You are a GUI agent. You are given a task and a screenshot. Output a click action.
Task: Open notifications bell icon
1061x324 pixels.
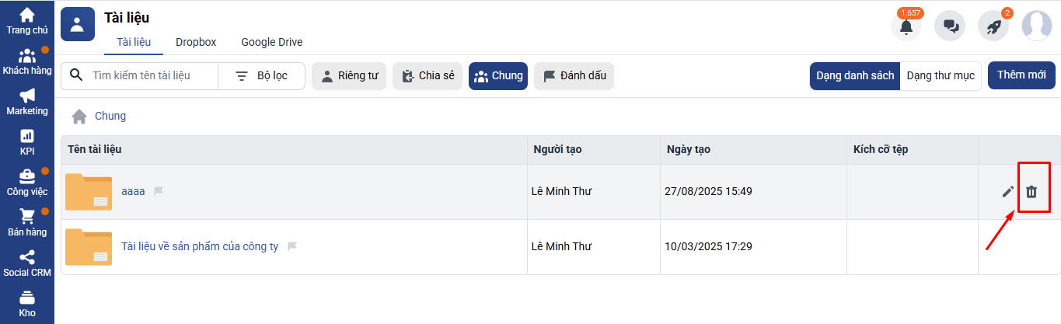pyautogui.click(x=906, y=26)
